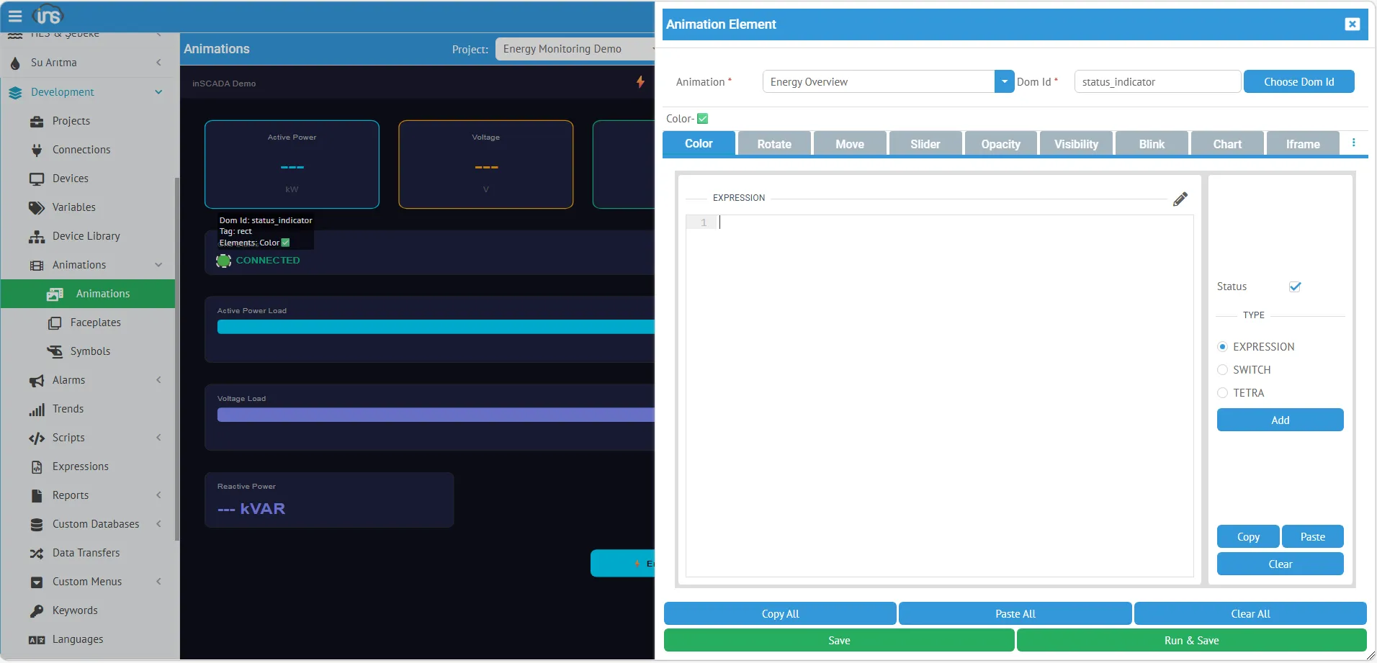Toggle the Color checkbox in the panel
This screenshot has height=663, width=1377.
click(703, 119)
